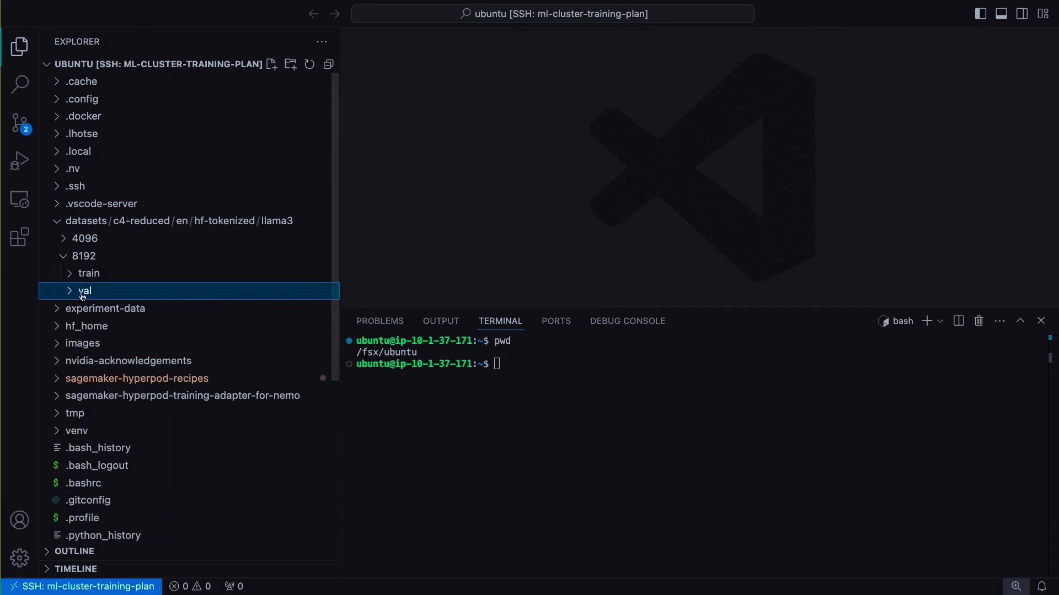Toggle the bottom panel layout button
Screen dimensions: 1059x595
pos(1001,14)
